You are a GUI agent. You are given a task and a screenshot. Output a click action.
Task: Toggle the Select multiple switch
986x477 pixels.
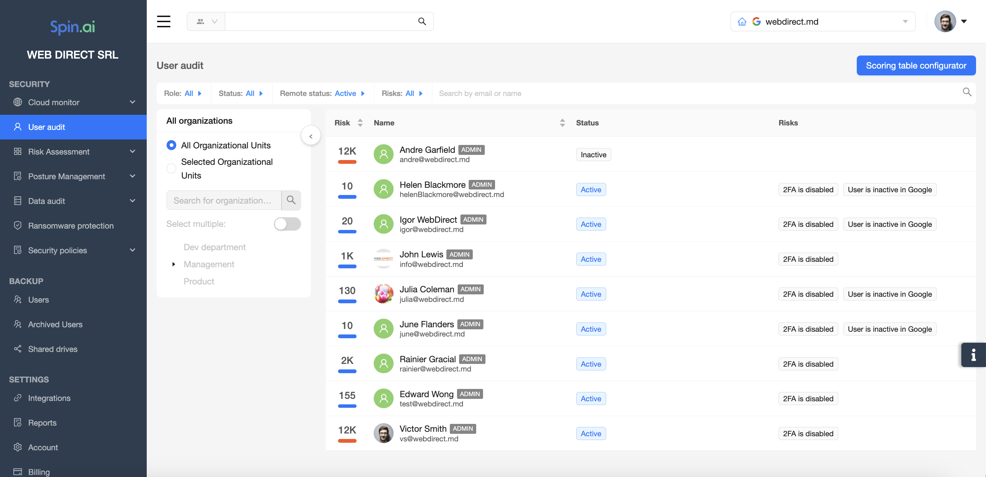[287, 224]
